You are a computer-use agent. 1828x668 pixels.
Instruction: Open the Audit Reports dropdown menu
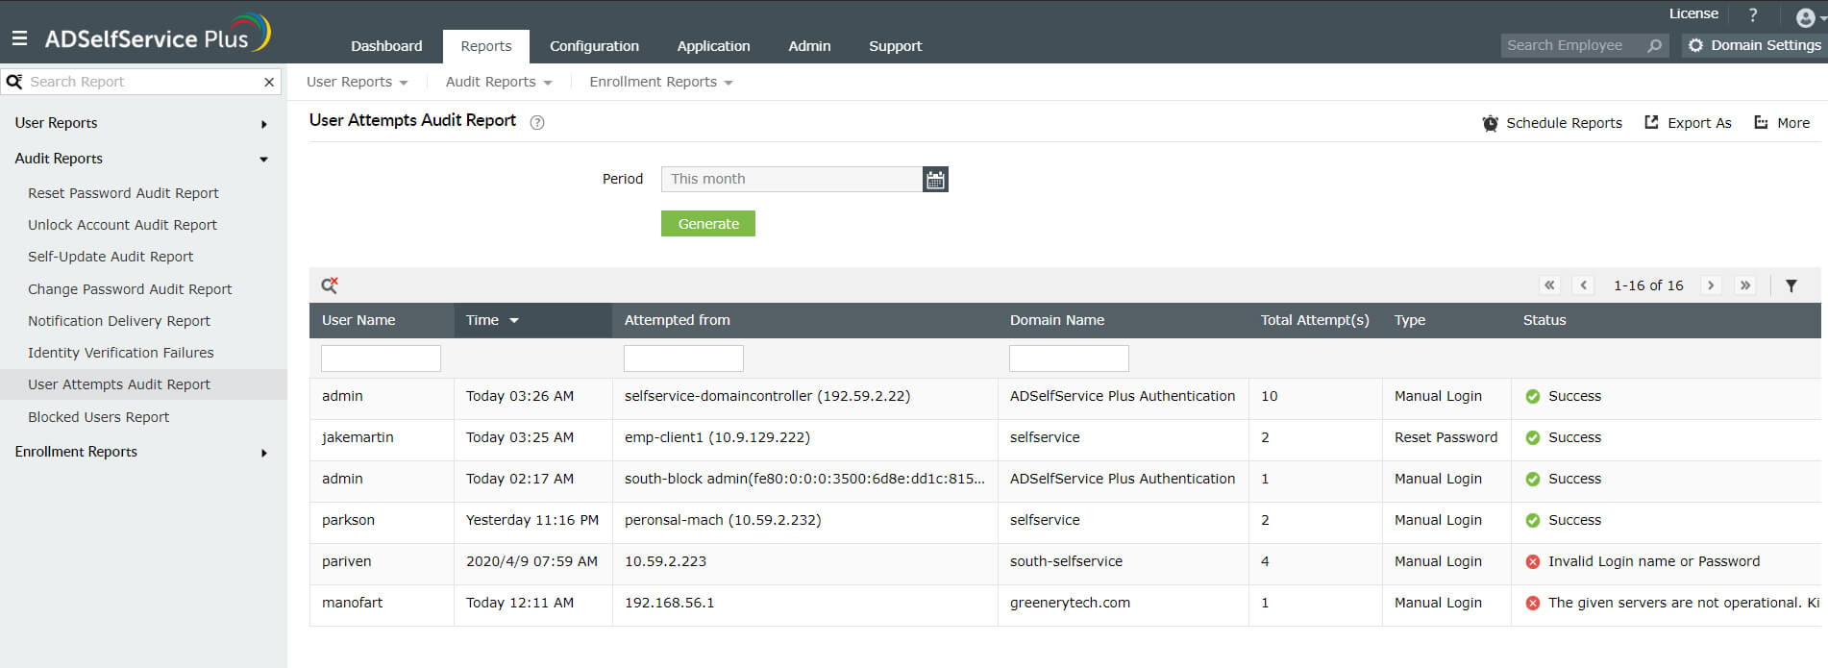click(499, 82)
